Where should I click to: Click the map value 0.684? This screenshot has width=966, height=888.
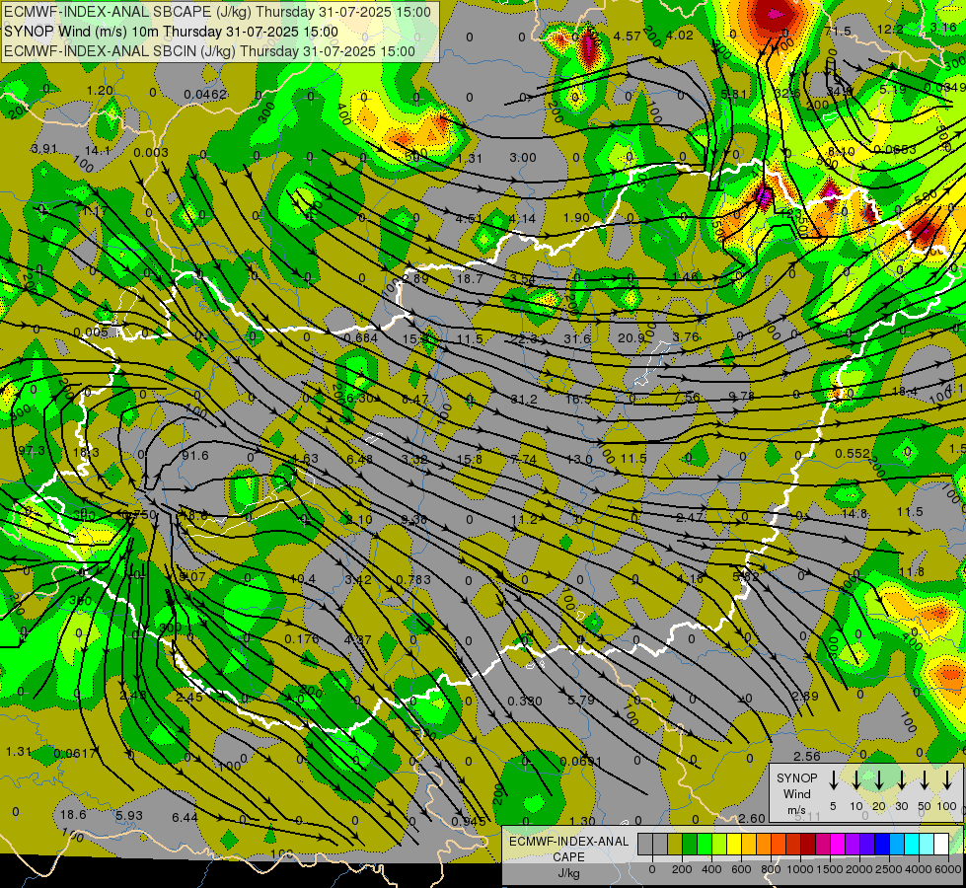[x=361, y=337]
